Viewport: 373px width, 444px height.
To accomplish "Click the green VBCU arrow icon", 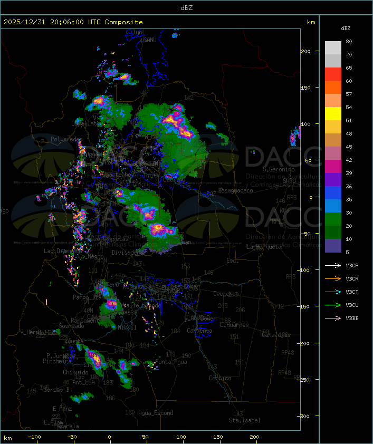I will [333, 305].
